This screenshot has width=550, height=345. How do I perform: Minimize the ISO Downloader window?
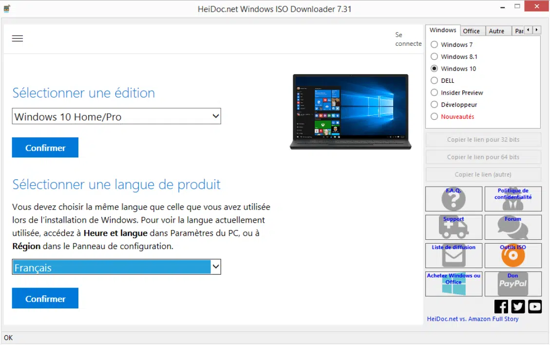[502, 7]
